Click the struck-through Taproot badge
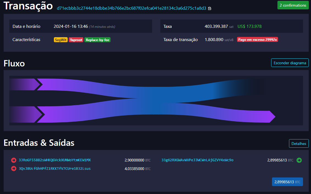Screen dimensions: 311x194 (x=76, y=40)
